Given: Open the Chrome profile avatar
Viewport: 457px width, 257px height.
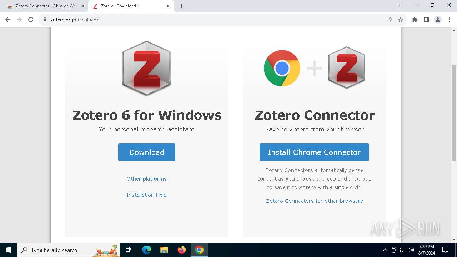Looking at the screenshot, I should pyautogui.click(x=438, y=20).
